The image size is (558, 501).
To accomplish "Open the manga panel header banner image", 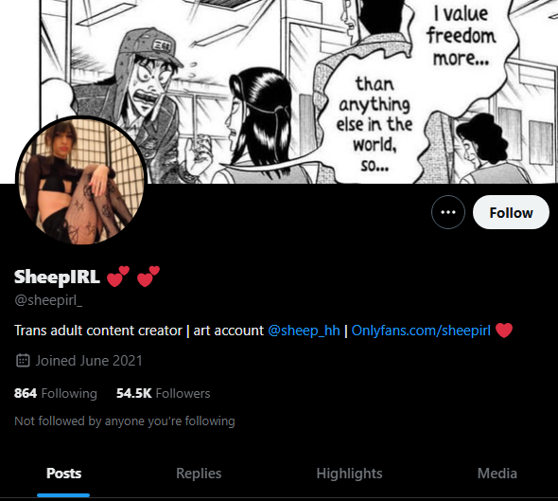I will [x=299, y=92].
